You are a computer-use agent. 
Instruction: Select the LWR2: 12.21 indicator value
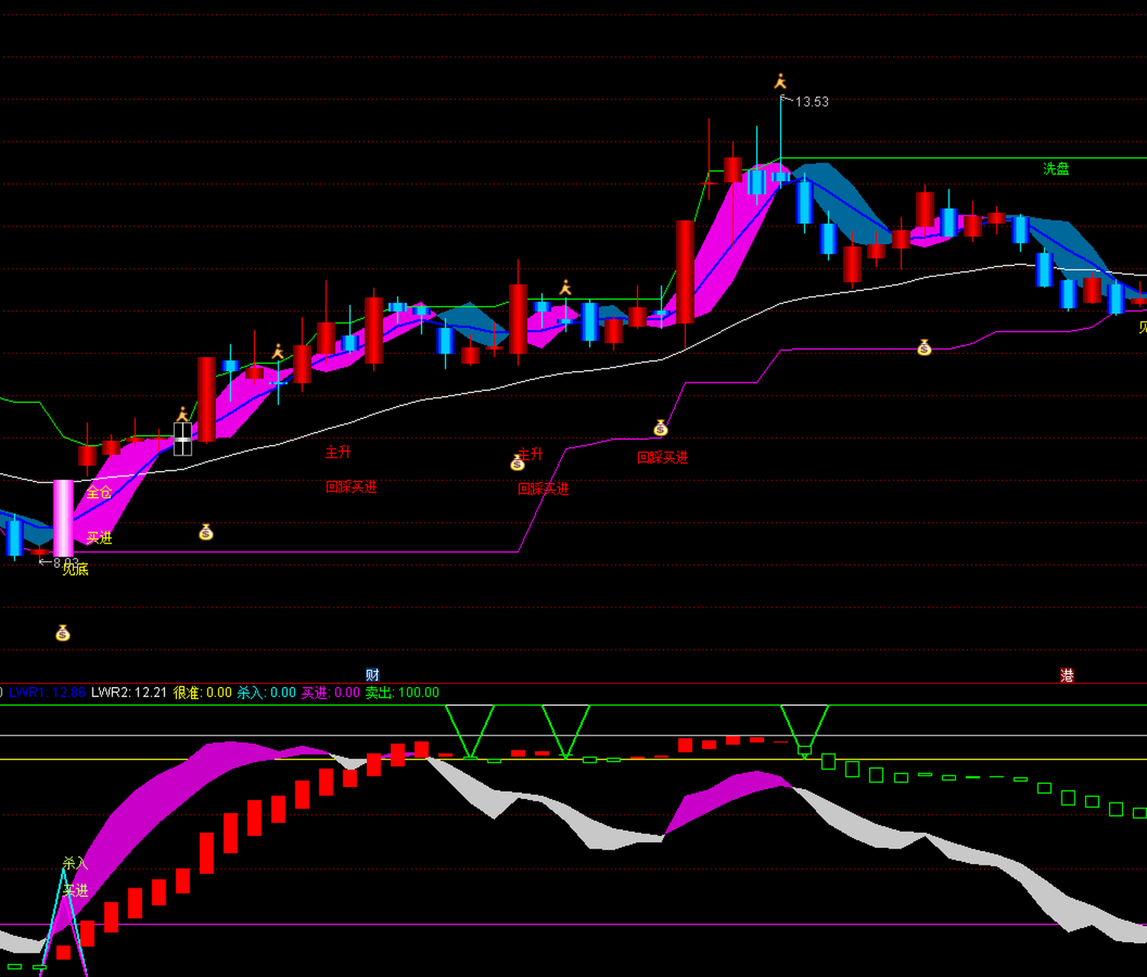(129, 692)
